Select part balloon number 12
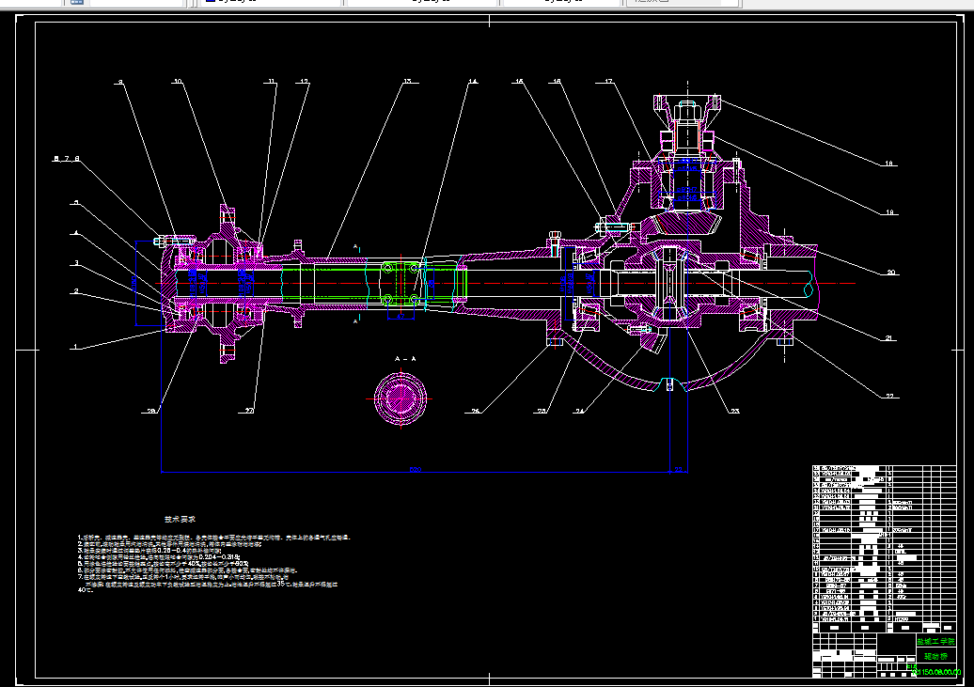The height and width of the screenshot is (687, 974). 304,82
